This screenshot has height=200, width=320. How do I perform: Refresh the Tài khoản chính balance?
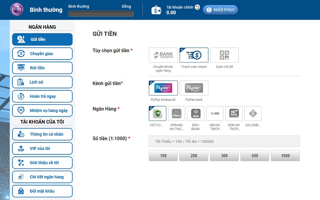(x=197, y=7)
